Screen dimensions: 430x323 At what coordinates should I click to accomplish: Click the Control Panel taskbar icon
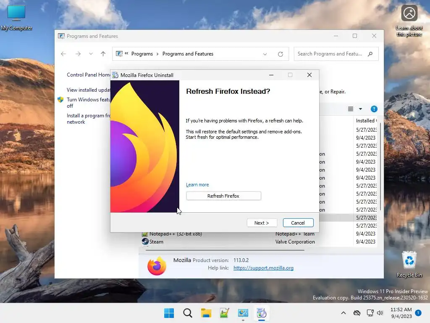tap(243, 313)
